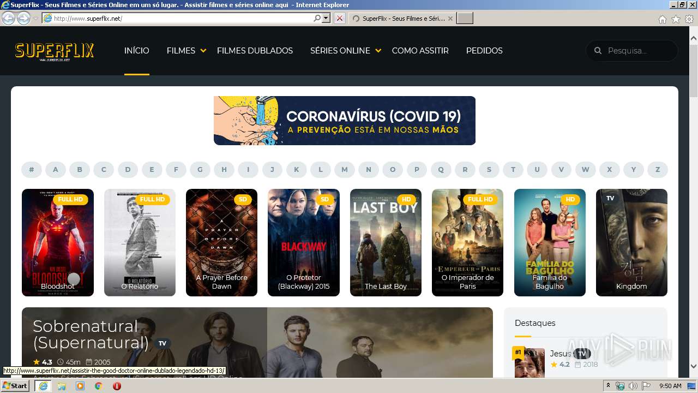Open the Coronavírus COVID 19 banner
698x393 pixels.
click(x=345, y=121)
